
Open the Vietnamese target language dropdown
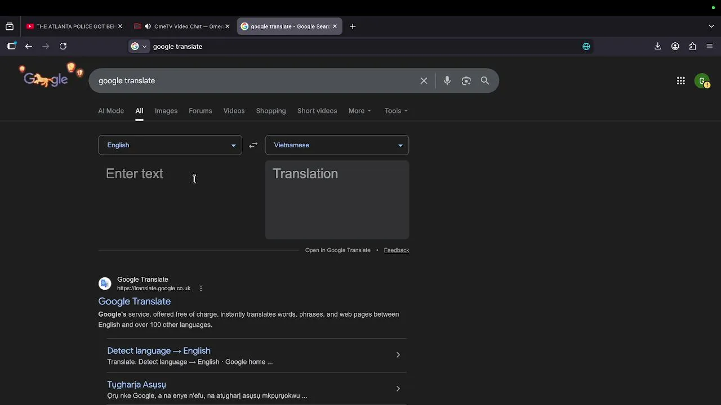pos(337,145)
